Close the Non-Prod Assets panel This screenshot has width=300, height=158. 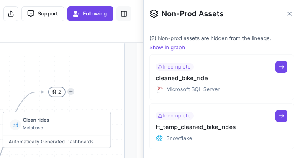click(290, 14)
